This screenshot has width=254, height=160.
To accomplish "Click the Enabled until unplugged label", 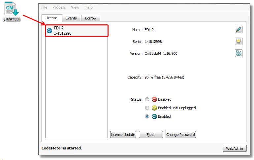I will pos(177,108).
